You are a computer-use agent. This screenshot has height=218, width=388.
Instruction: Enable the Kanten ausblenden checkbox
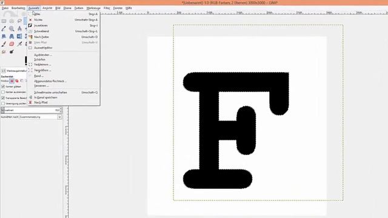[3, 92]
